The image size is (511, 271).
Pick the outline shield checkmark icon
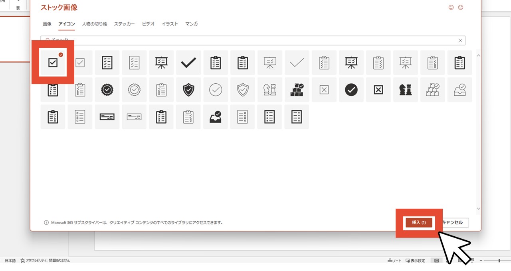[x=243, y=90]
